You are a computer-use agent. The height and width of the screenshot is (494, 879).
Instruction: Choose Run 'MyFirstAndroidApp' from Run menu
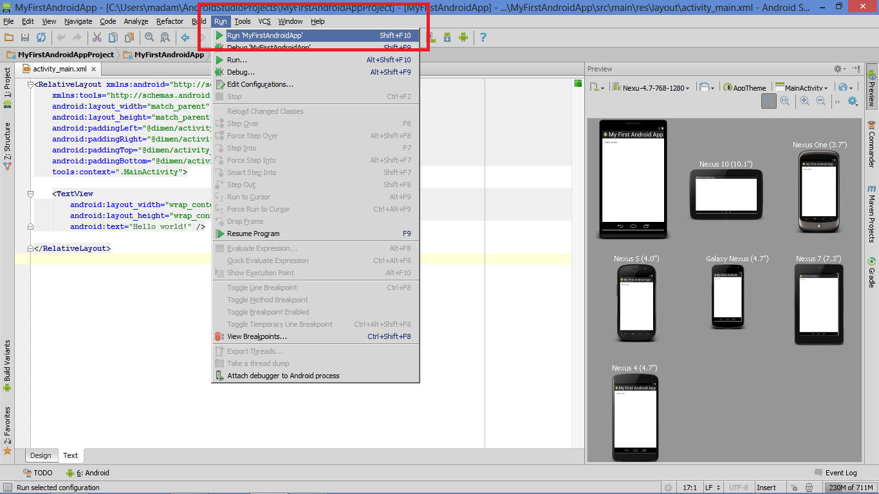(x=316, y=35)
